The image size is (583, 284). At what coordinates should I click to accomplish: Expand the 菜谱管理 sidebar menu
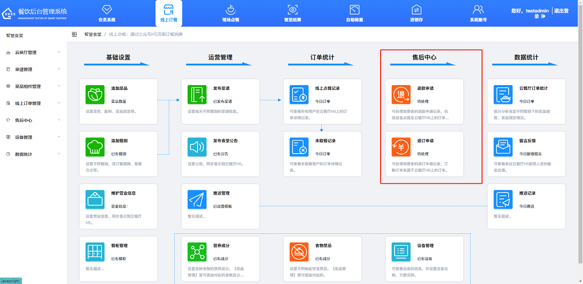pos(32,70)
